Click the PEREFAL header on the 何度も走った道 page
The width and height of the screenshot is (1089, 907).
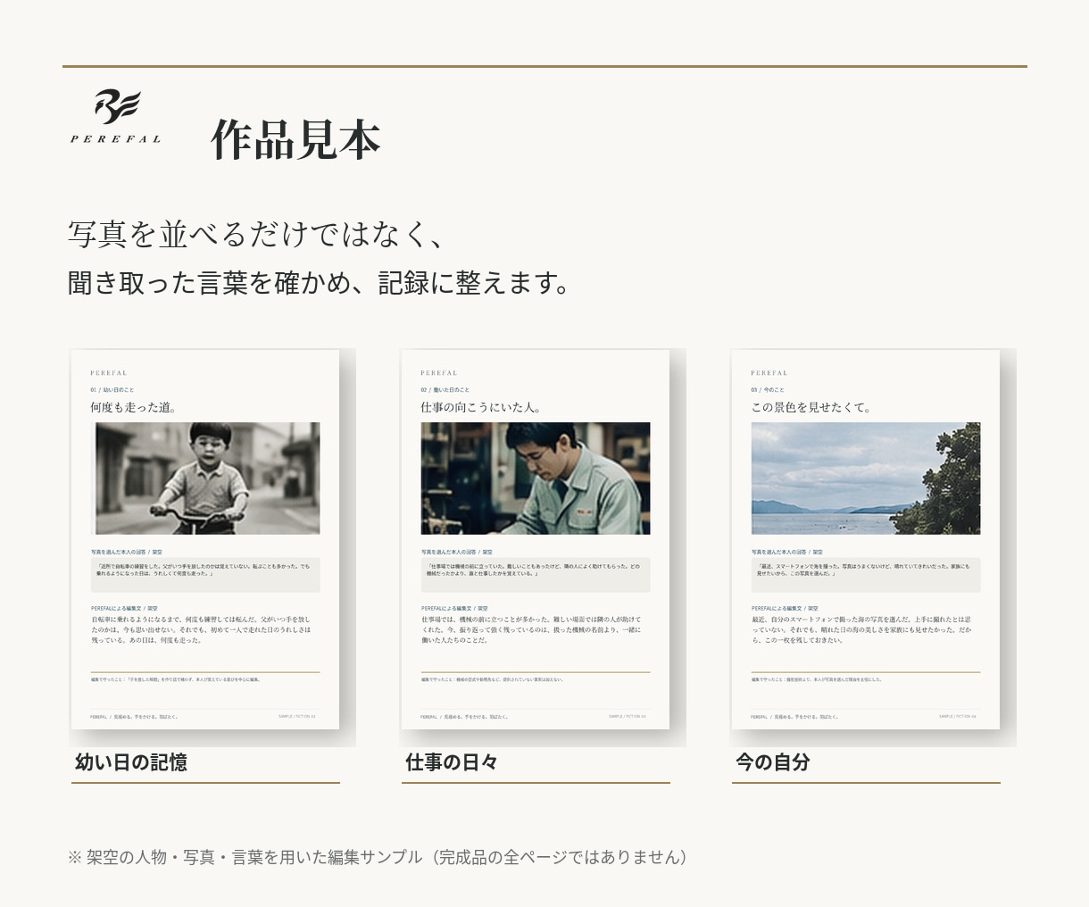tap(109, 373)
